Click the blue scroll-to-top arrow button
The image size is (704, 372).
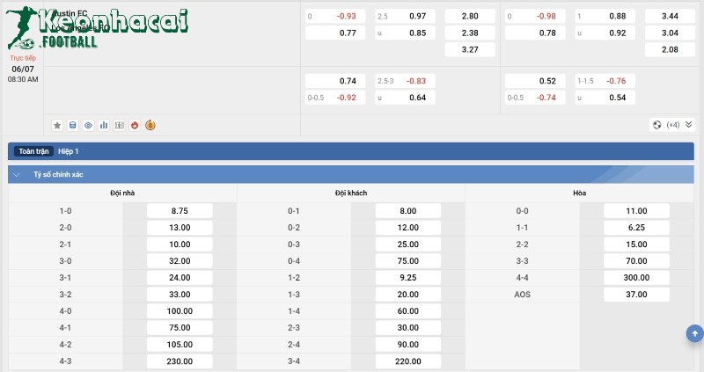coord(694,333)
